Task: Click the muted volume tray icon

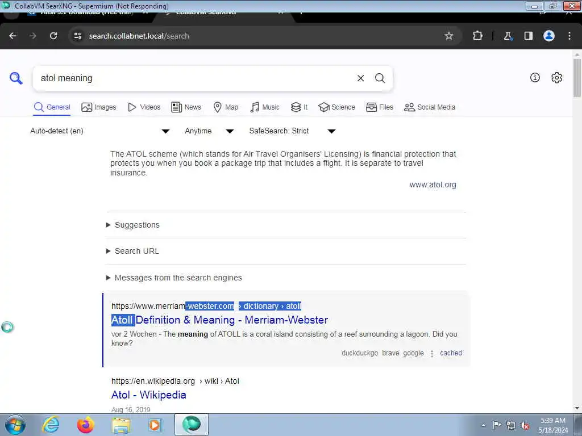Action: (x=525, y=426)
